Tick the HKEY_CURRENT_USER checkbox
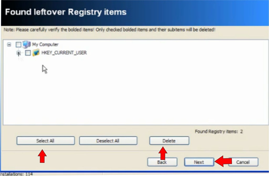 [x=28, y=53]
